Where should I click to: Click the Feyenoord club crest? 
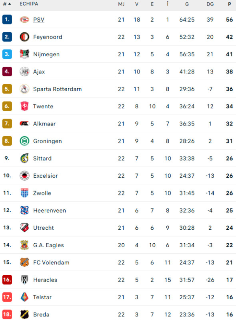click(24, 37)
